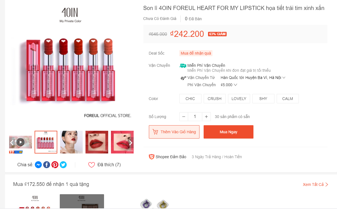Toggle the heart like icon
The width and height of the screenshot is (337, 210).
92,165
